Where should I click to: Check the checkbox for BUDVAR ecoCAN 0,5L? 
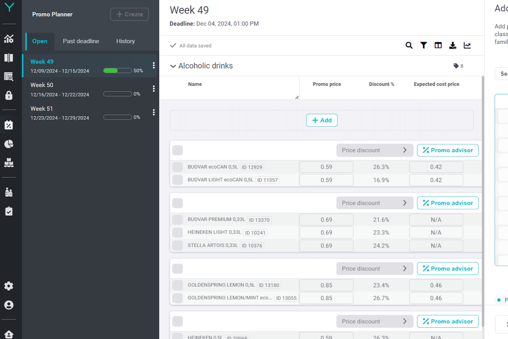[x=177, y=167]
